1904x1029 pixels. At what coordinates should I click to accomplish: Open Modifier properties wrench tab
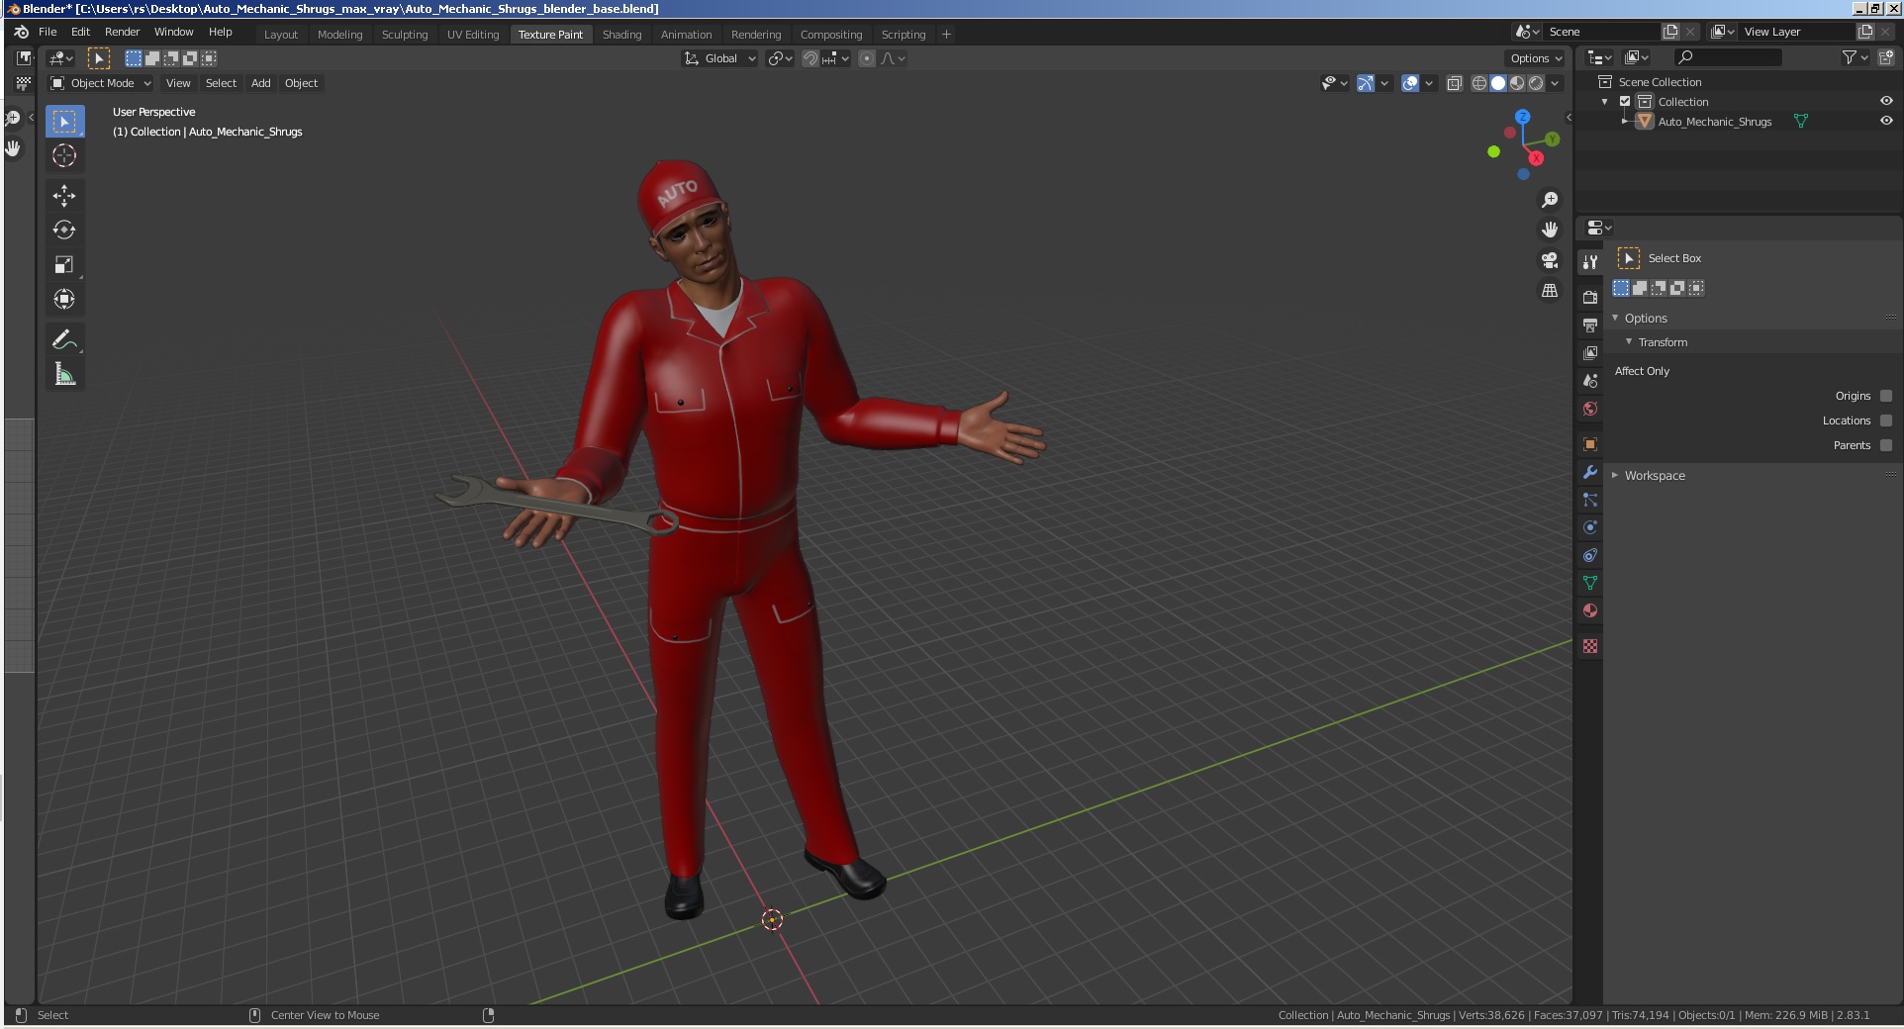1590,472
